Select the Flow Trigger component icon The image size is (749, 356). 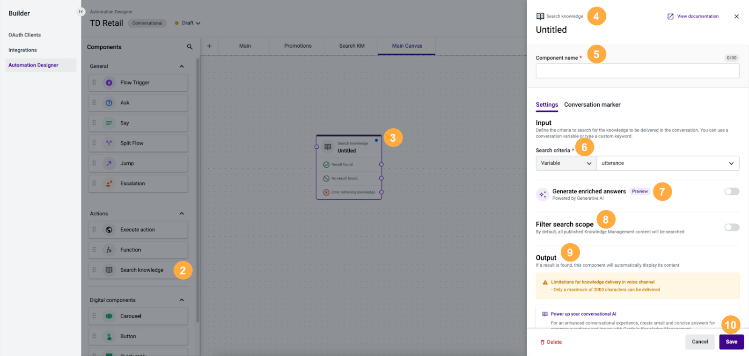[x=109, y=83]
